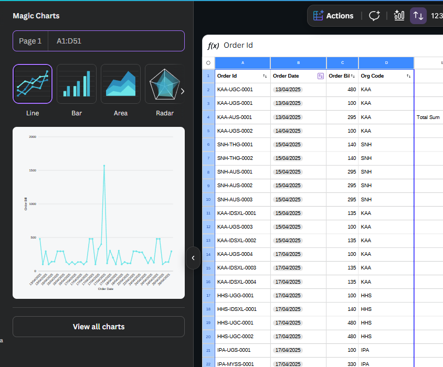This screenshot has height=367, width=443.
Task: Collapse the side panel with the arrow handle
Action: click(x=193, y=258)
